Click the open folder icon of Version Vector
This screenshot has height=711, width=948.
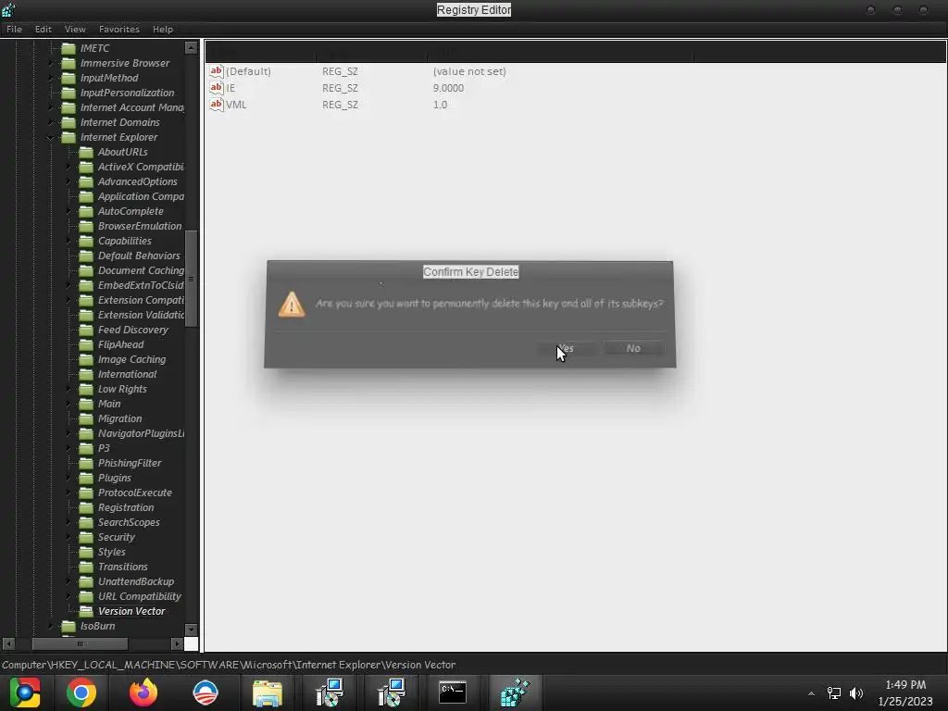[86, 611]
